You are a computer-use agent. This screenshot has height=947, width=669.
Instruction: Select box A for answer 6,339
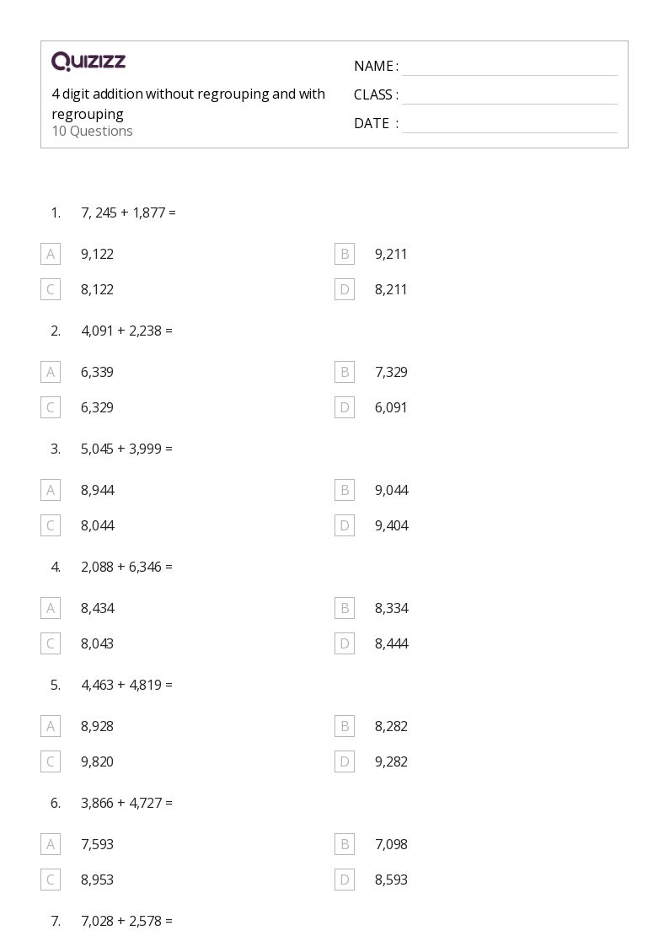(51, 371)
